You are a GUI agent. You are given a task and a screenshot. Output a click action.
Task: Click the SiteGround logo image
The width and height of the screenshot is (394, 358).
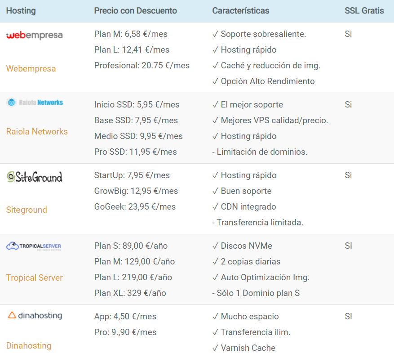(x=35, y=177)
